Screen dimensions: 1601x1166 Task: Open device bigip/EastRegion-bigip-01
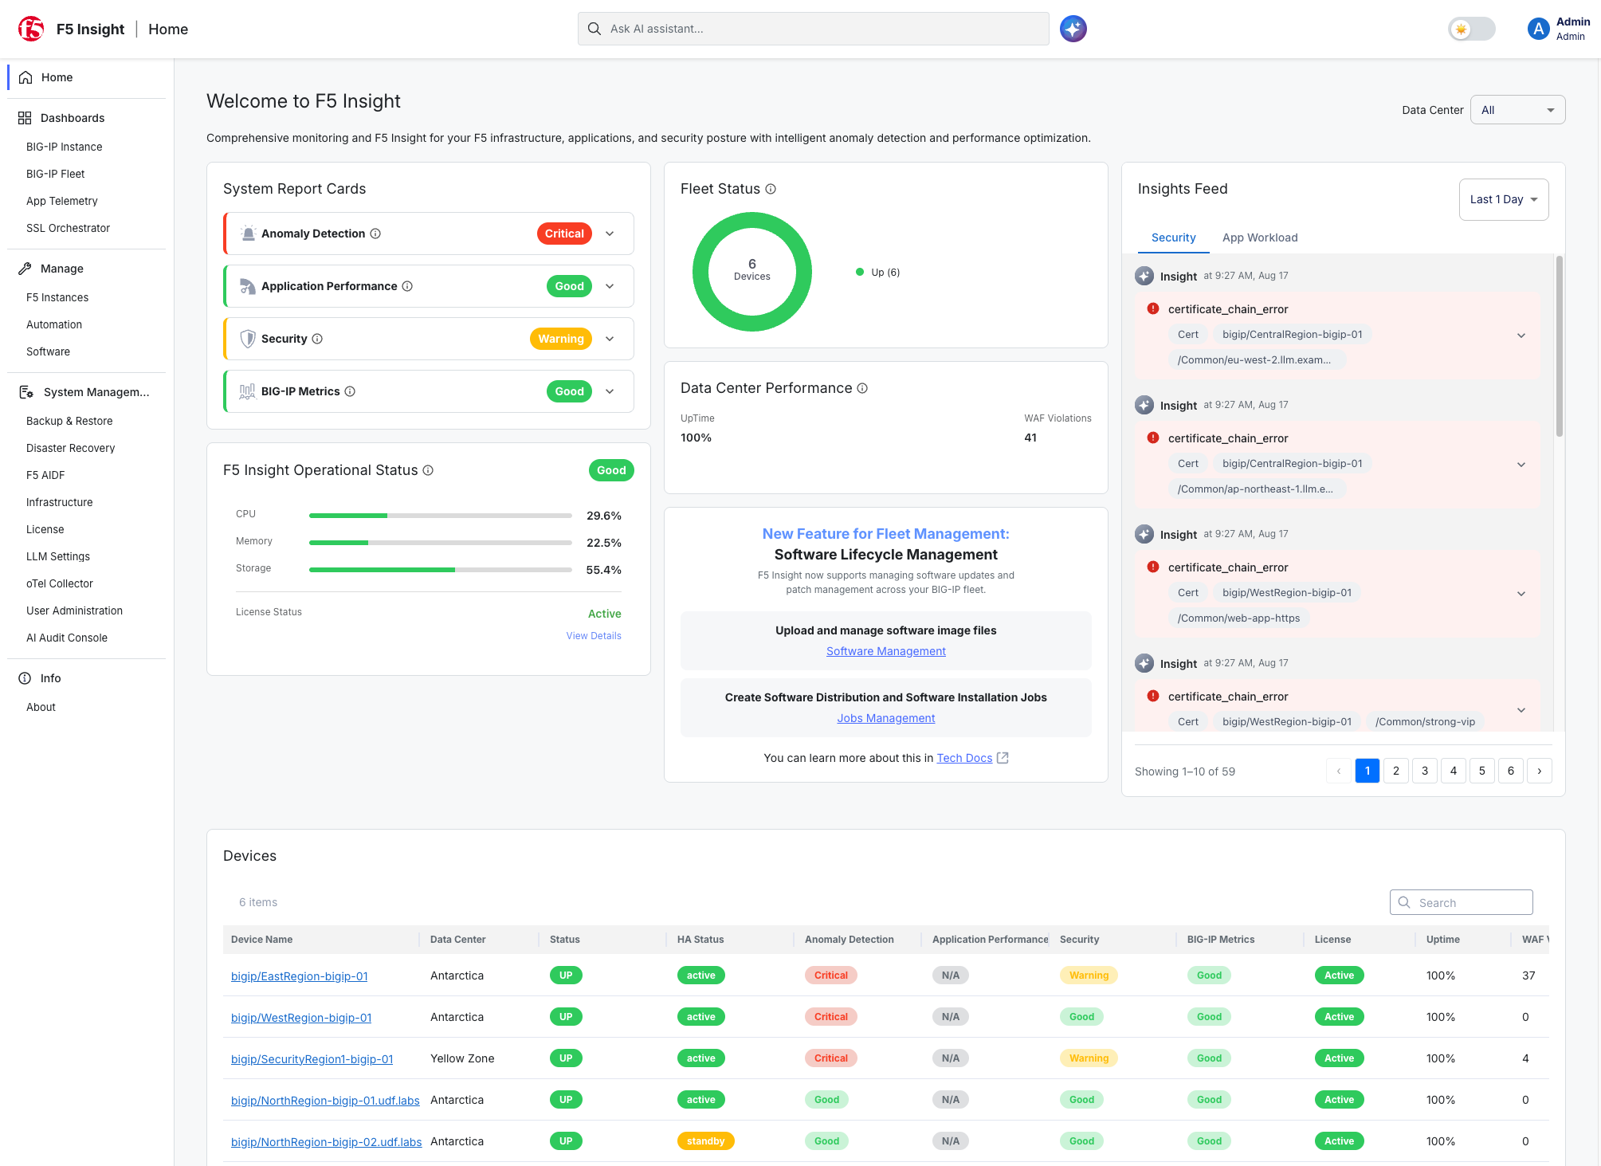(300, 976)
